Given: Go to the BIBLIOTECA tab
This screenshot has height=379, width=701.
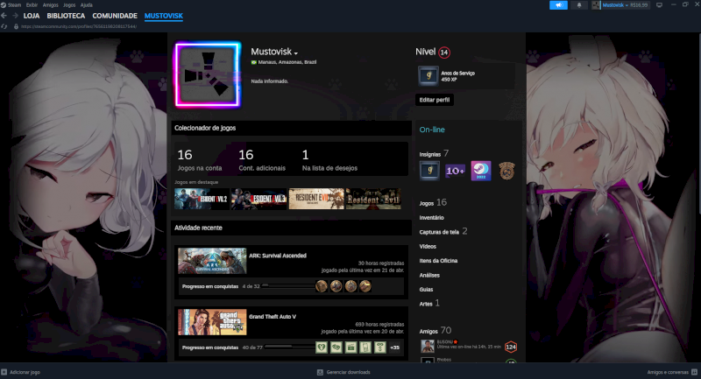Looking at the screenshot, I should point(66,16).
